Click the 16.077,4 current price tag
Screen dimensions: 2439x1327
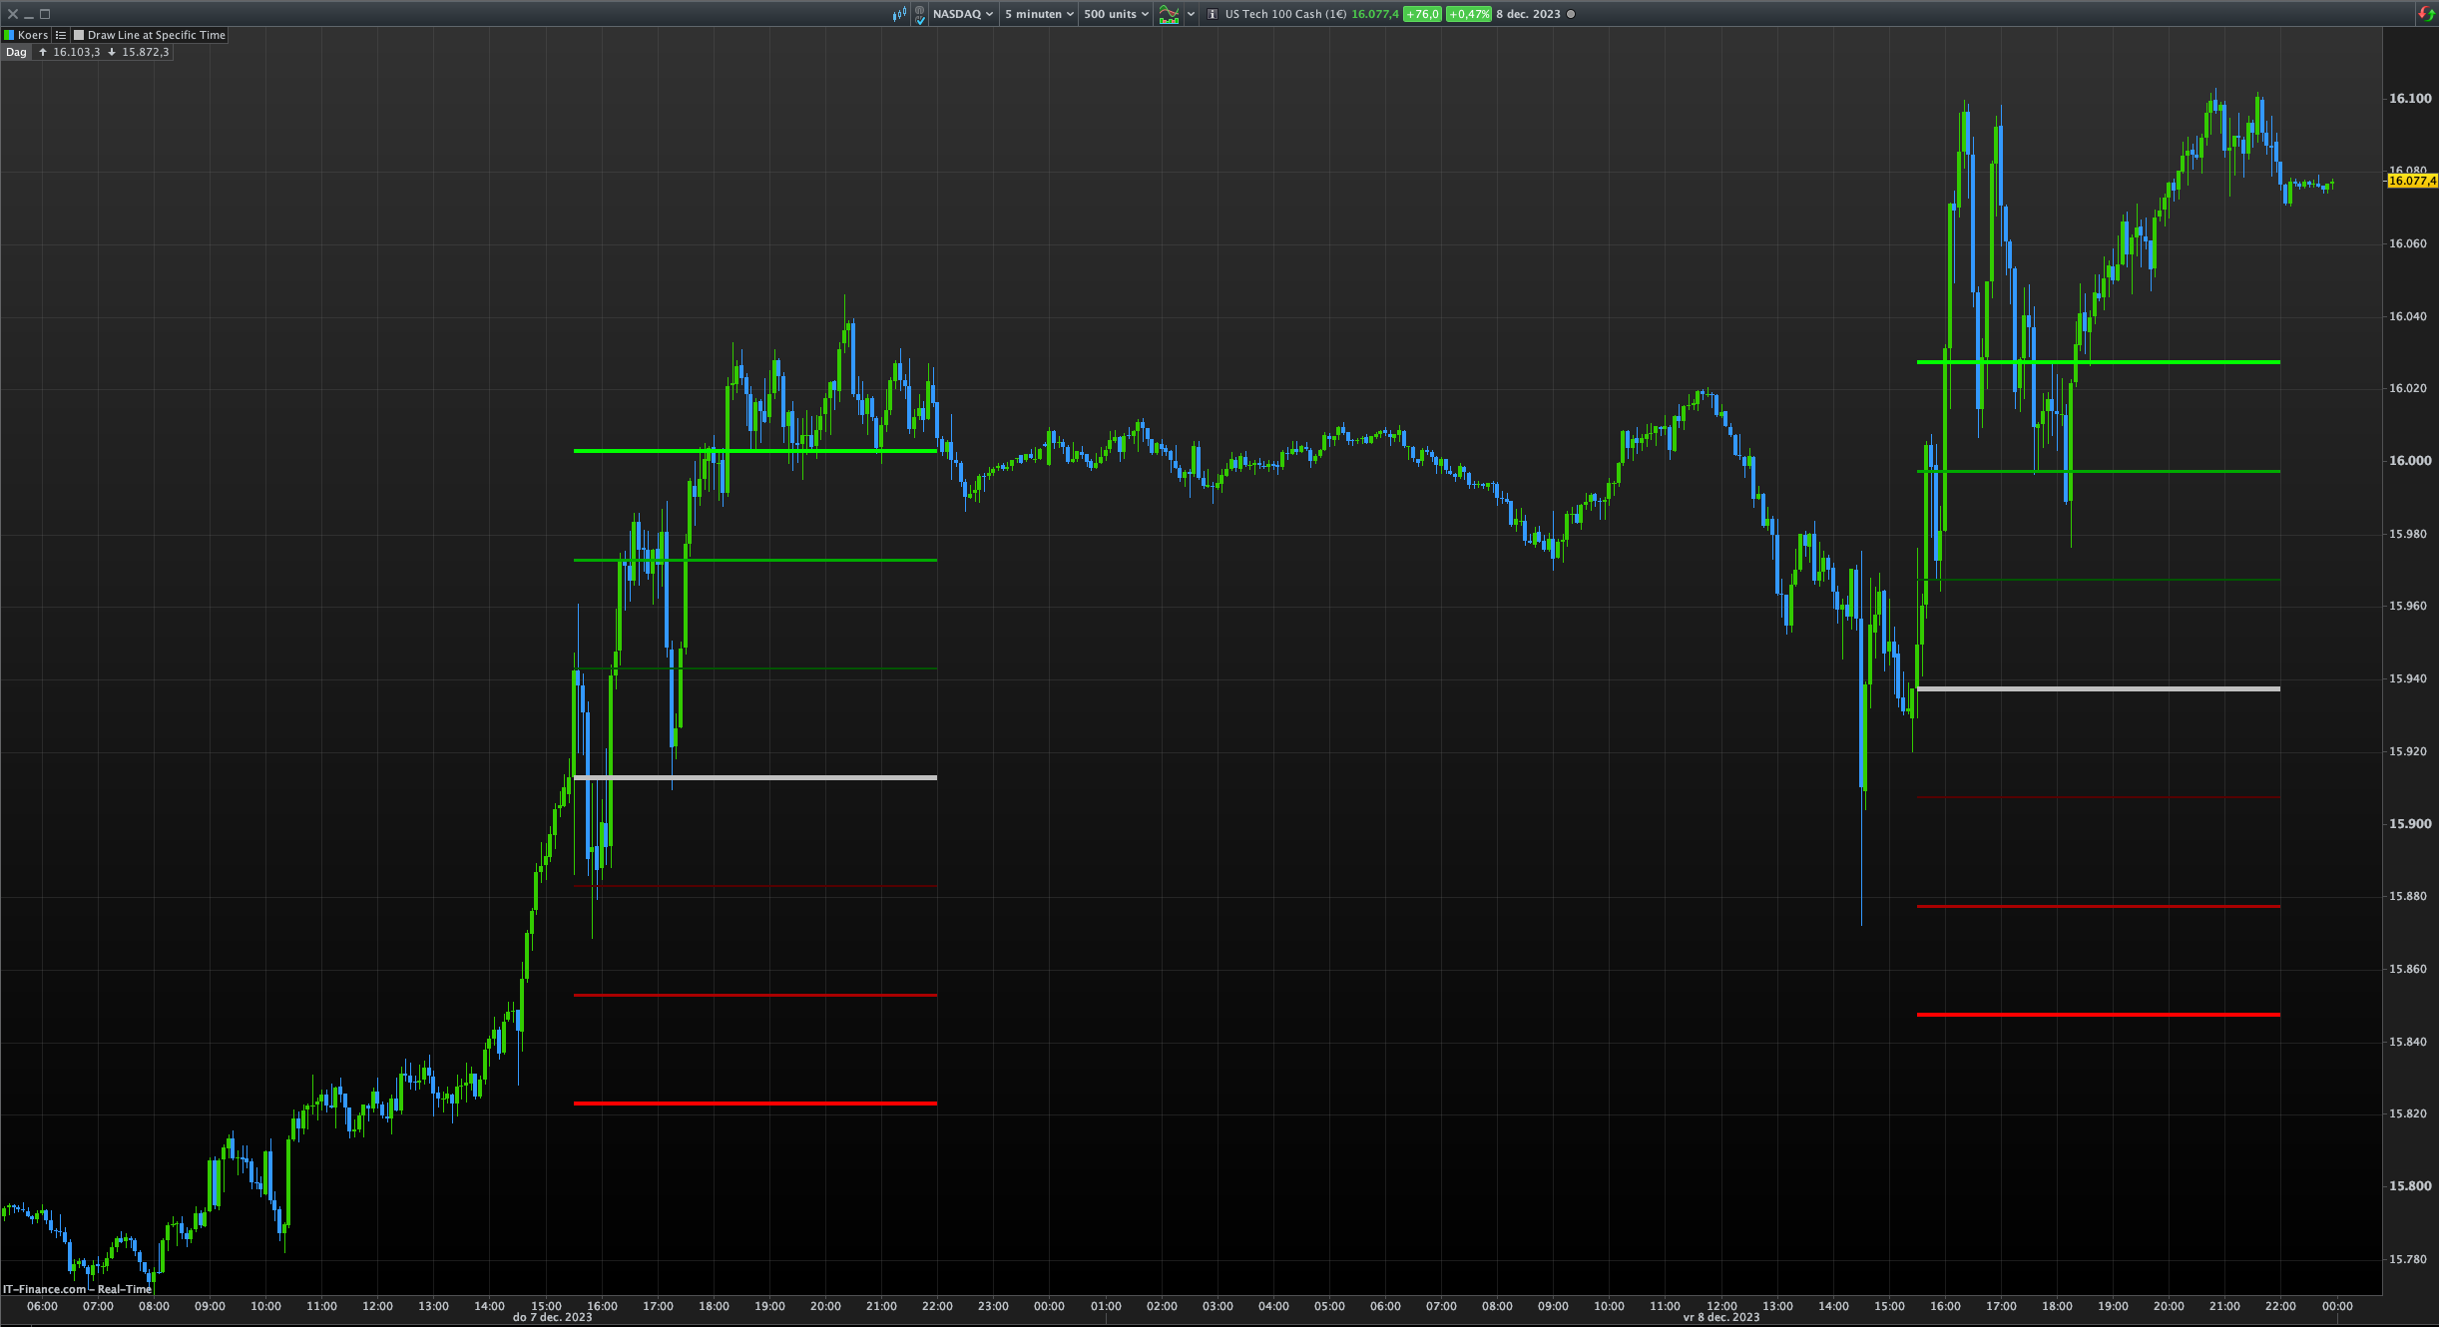point(2410,181)
